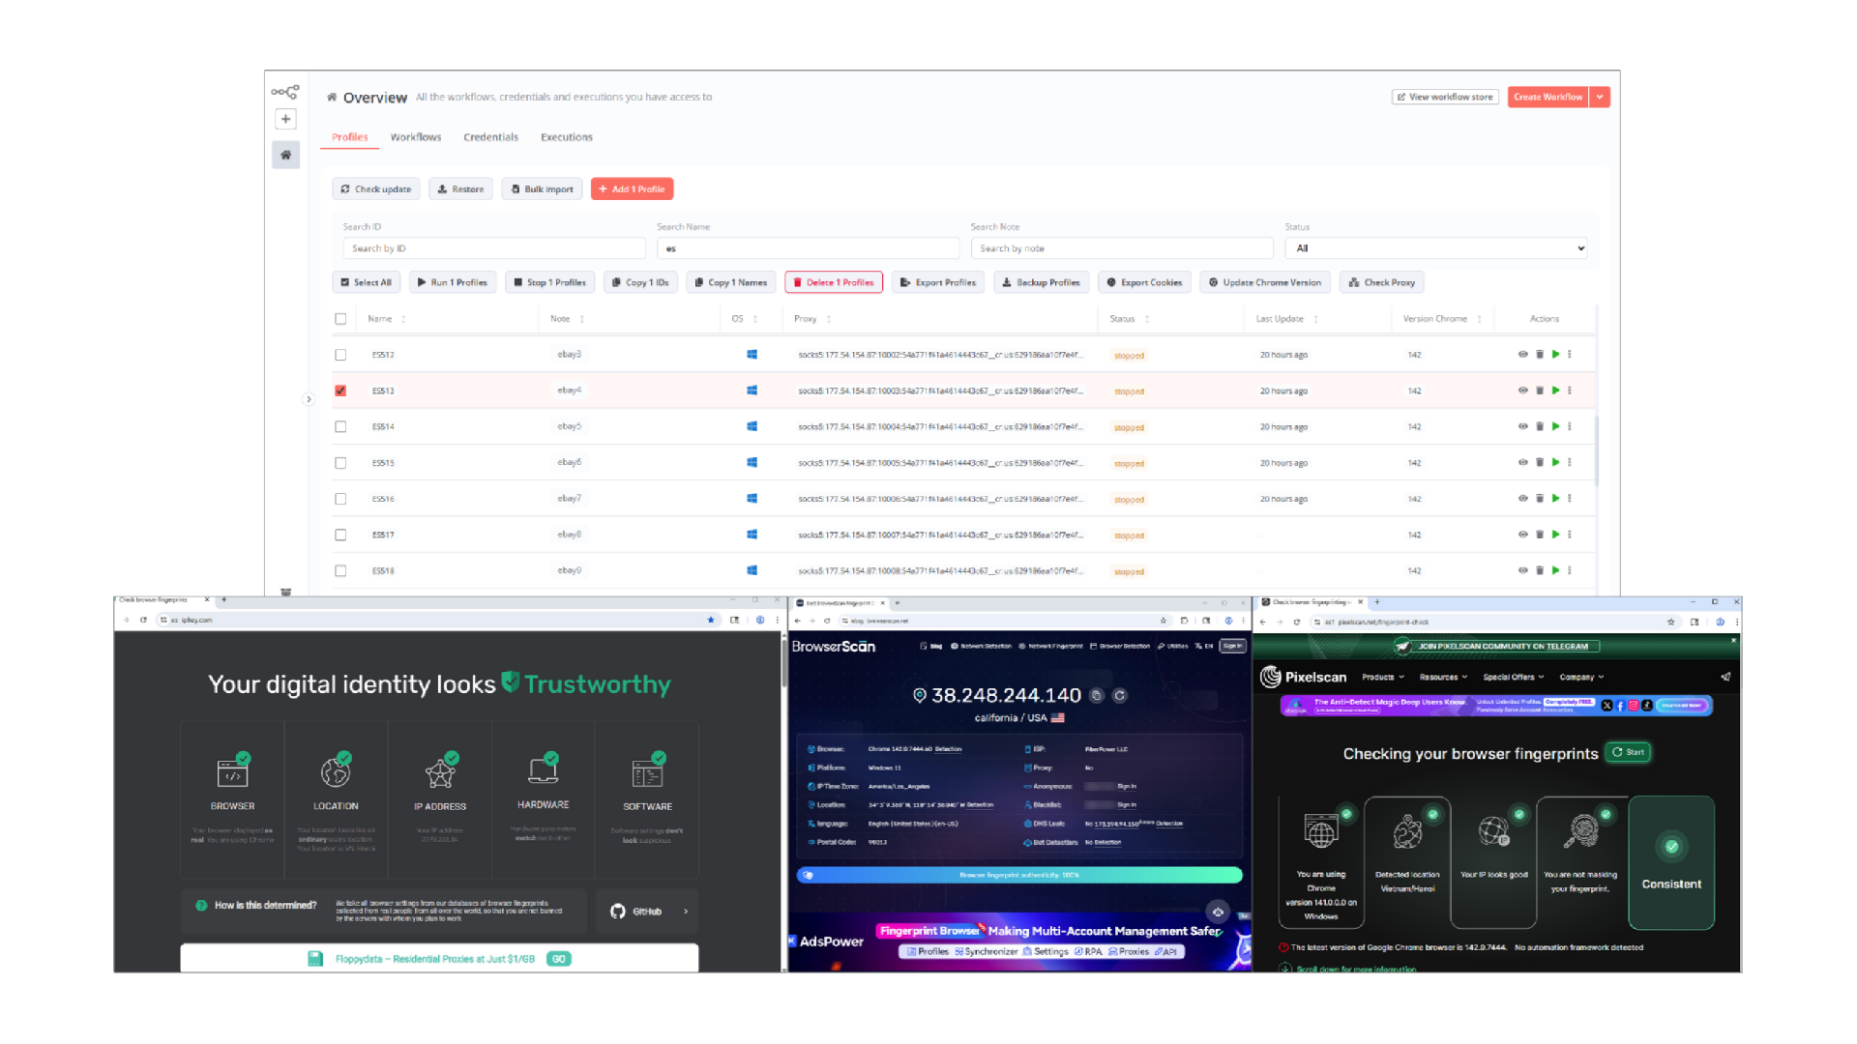The image size is (1857, 1044).
Task: Click the home icon in left sidebar
Action: pos(285,155)
